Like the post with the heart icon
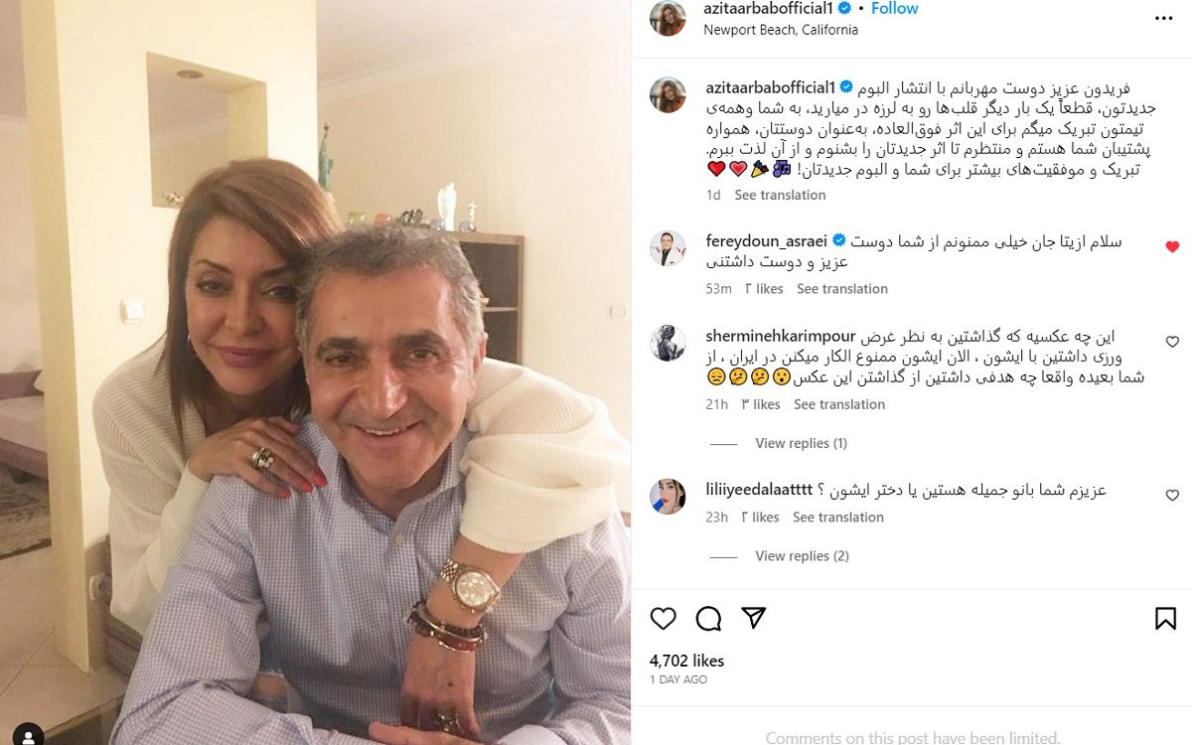 click(663, 619)
